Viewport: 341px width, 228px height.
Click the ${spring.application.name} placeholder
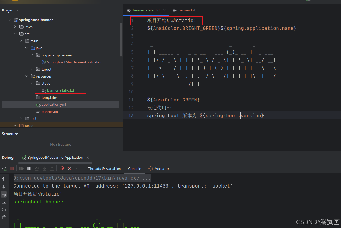coord(258,28)
